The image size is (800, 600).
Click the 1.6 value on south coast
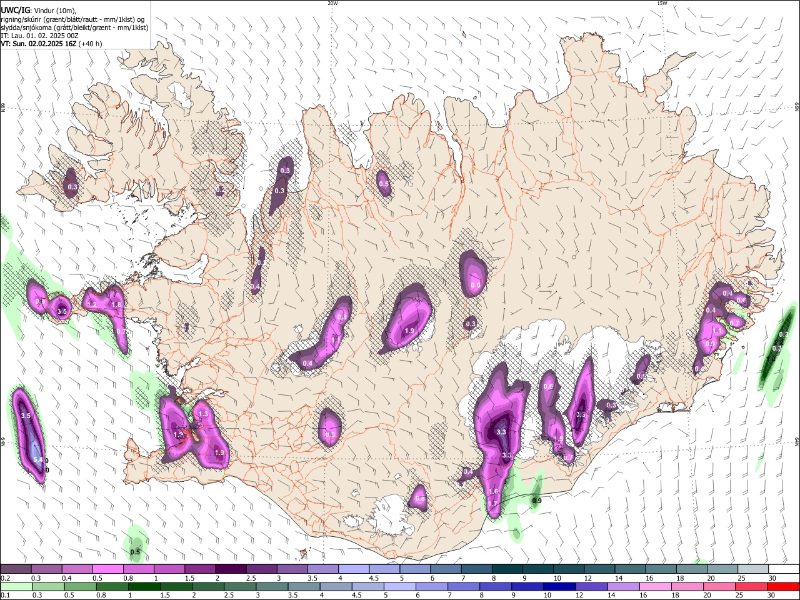pyautogui.click(x=494, y=492)
